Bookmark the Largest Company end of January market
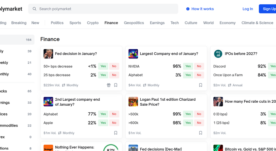Viewport: 276px width, 151px height. (x=201, y=85)
